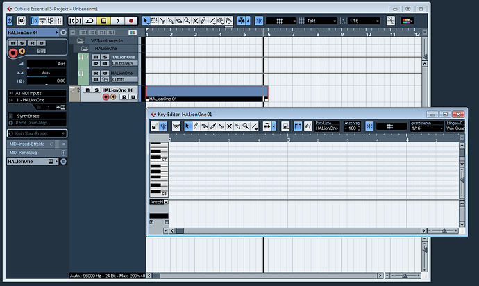Open the All MIDI Inputs routing dropdown

[37, 93]
